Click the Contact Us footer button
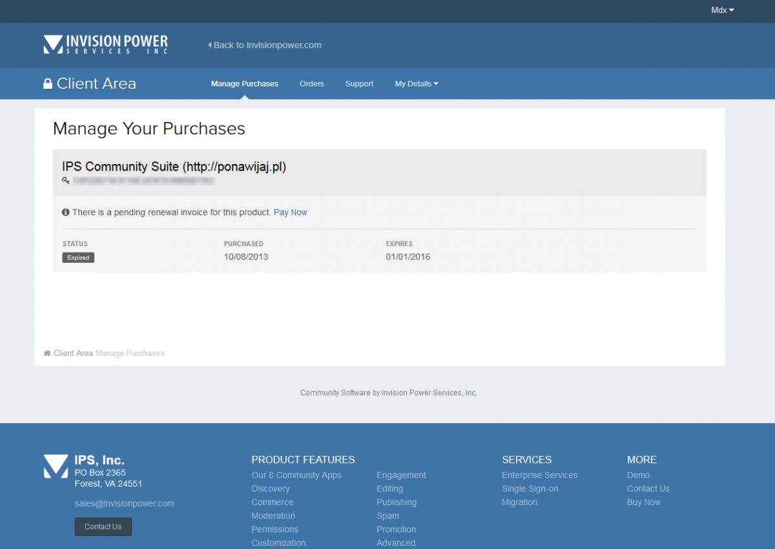 tap(103, 526)
